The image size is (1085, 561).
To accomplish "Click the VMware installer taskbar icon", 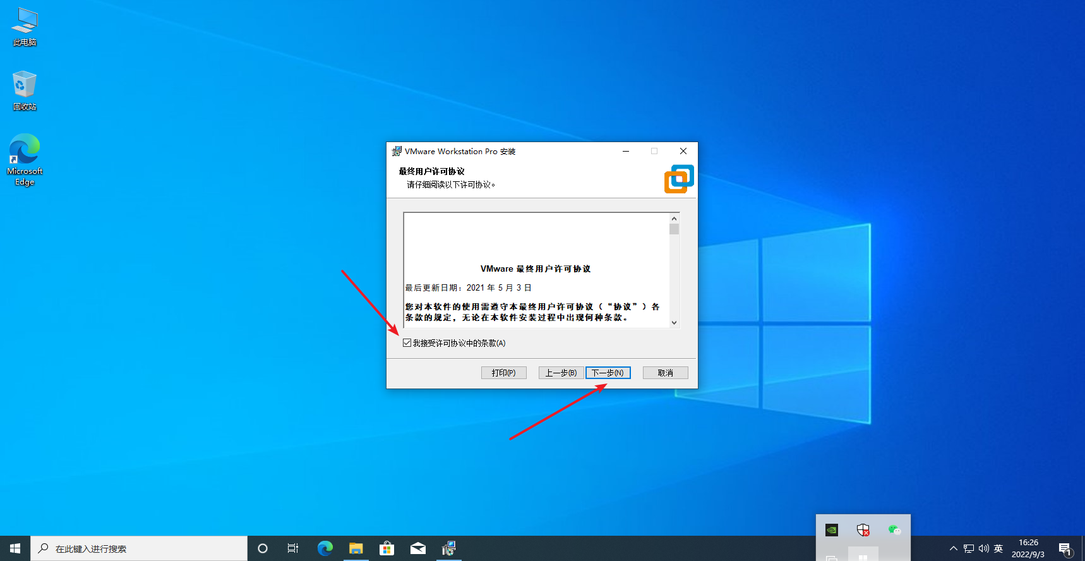I will pyautogui.click(x=448, y=548).
